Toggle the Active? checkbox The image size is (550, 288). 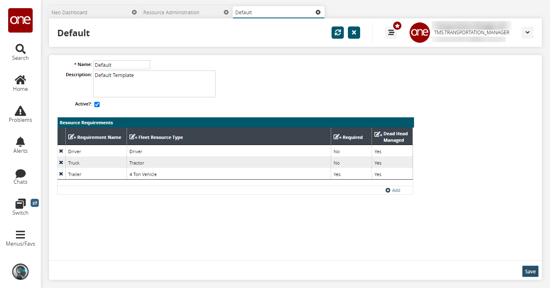[97, 104]
